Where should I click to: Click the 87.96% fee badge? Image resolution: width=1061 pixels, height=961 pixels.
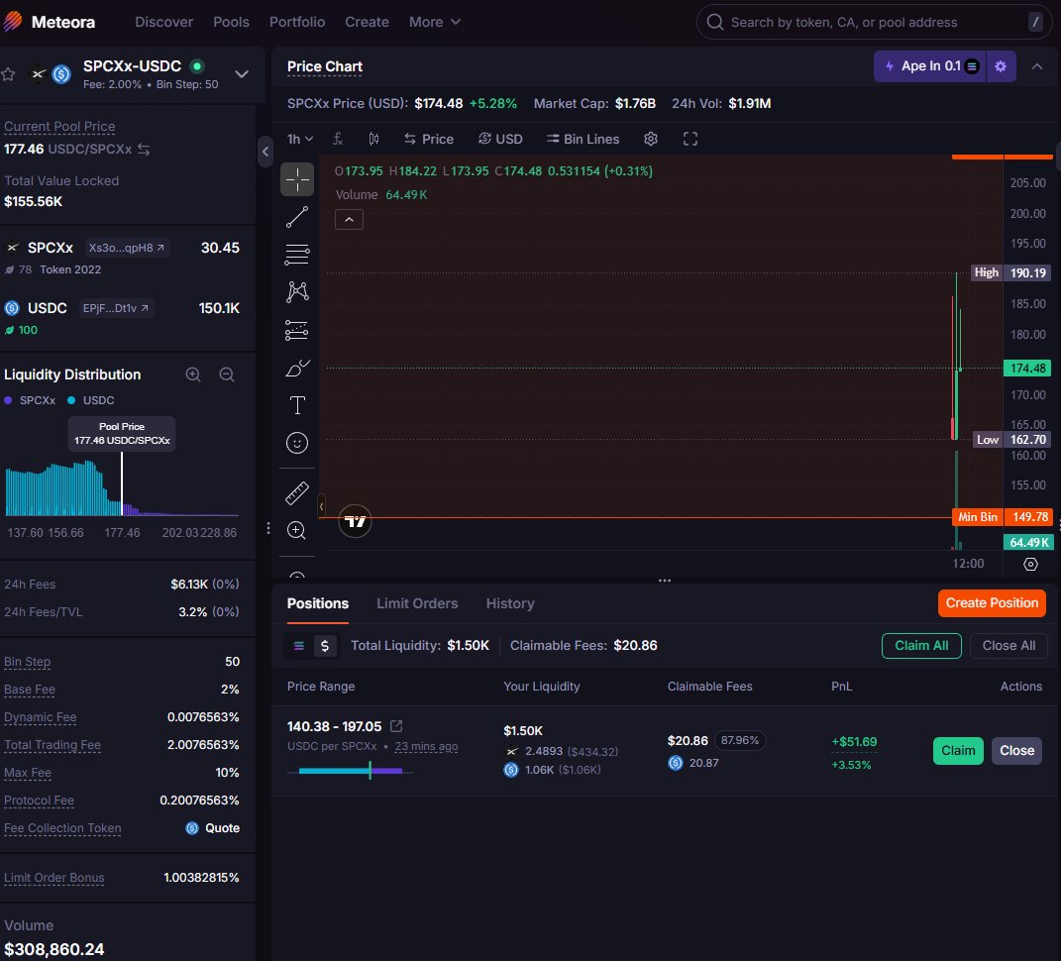click(740, 740)
